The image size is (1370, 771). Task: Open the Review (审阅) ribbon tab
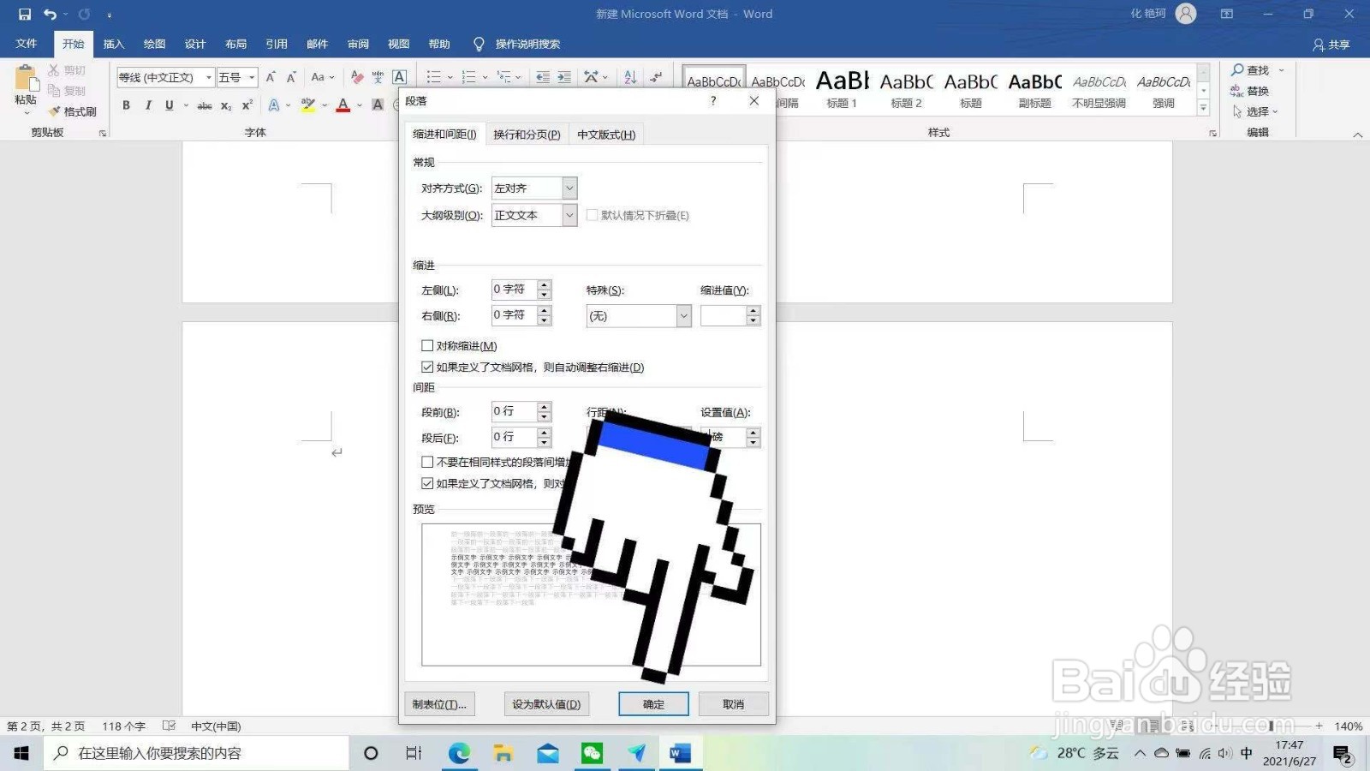click(x=358, y=44)
